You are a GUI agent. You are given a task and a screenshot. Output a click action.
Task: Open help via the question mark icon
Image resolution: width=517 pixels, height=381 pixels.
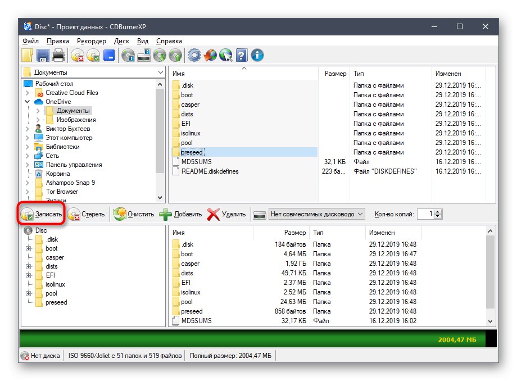(x=241, y=55)
